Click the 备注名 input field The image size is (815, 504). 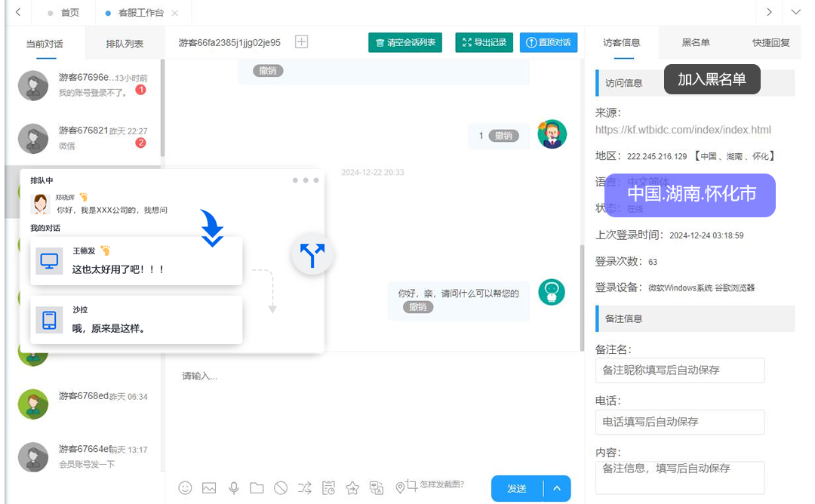[x=680, y=370]
